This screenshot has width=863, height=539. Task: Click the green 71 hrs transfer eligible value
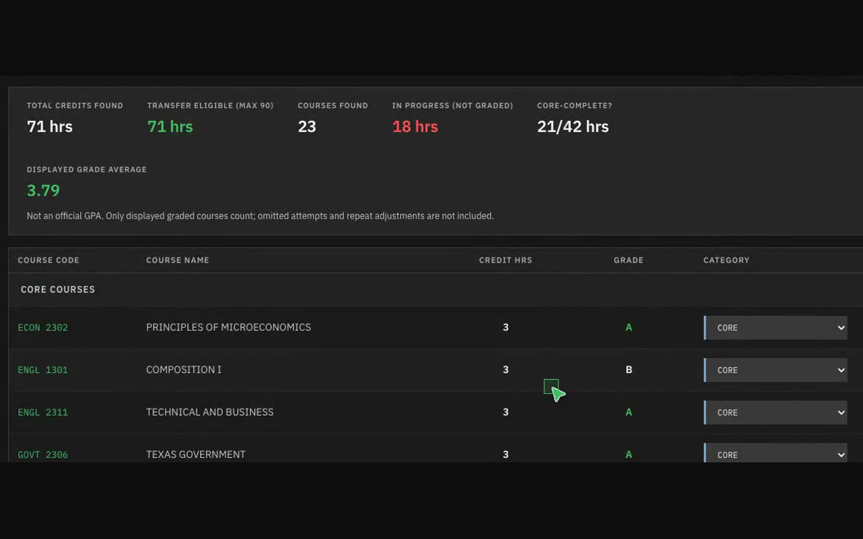pyautogui.click(x=170, y=126)
